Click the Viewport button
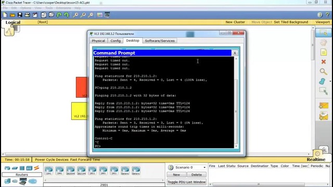 [323, 22]
